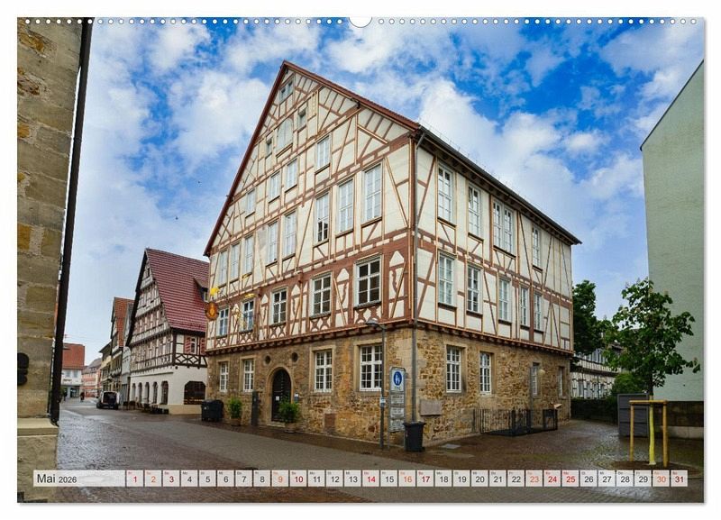Select day 11 in the calendar strip
The height and width of the screenshot is (520, 721).
point(316,479)
